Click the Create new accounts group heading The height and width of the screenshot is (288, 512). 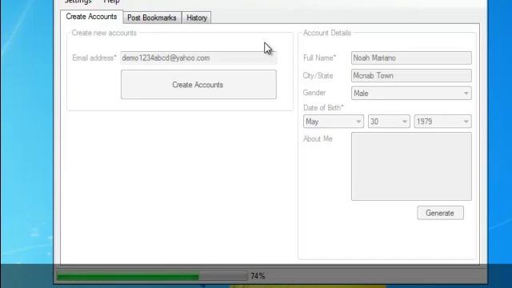(104, 33)
